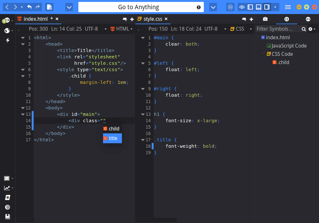Switch to the style.css tab
This screenshot has width=319, height=223.
pyautogui.click(x=153, y=19)
